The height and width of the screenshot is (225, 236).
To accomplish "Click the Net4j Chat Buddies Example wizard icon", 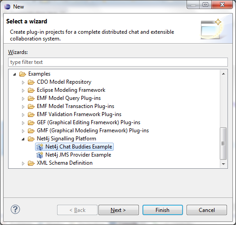I will click(40, 147).
